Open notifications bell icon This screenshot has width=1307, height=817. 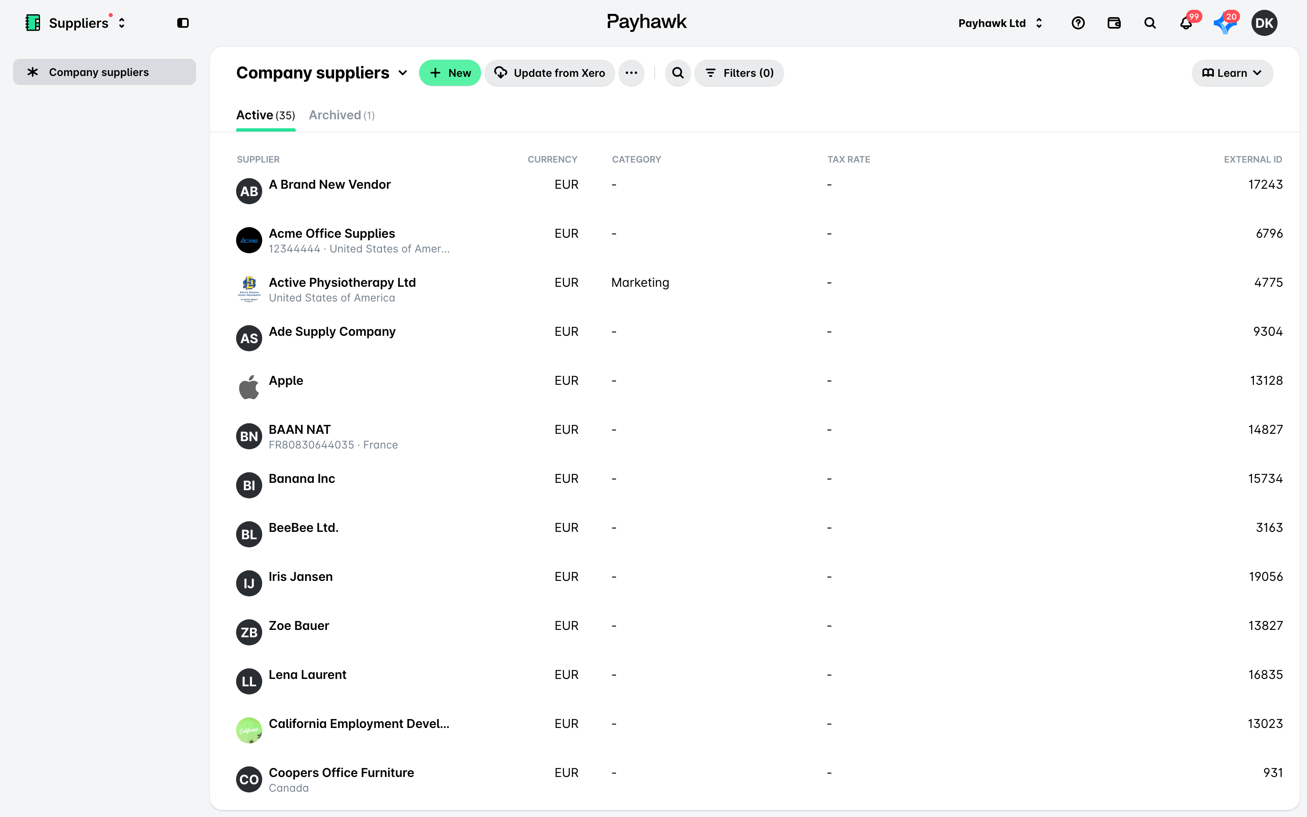pyautogui.click(x=1186, y=23)
